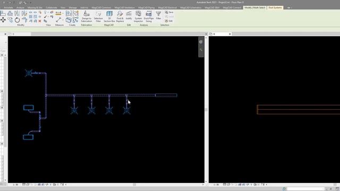
Task: Click the Align tool icon
Action: 3,13
